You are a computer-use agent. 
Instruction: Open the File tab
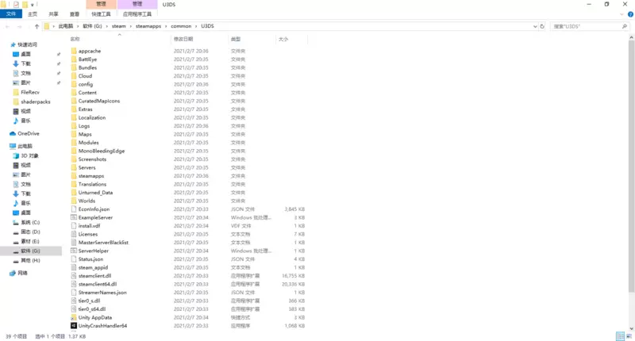11,14
